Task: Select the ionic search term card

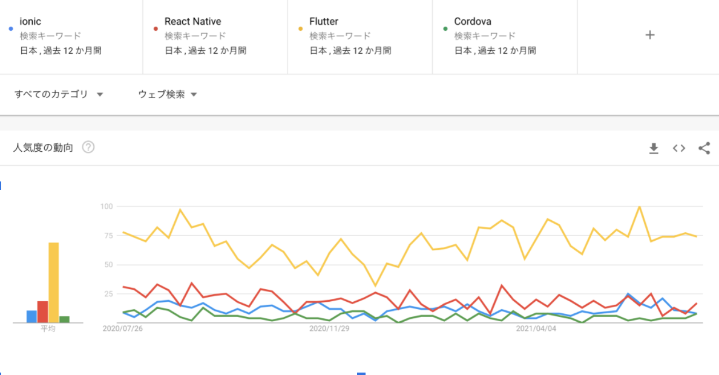Action: coord(71,37)
